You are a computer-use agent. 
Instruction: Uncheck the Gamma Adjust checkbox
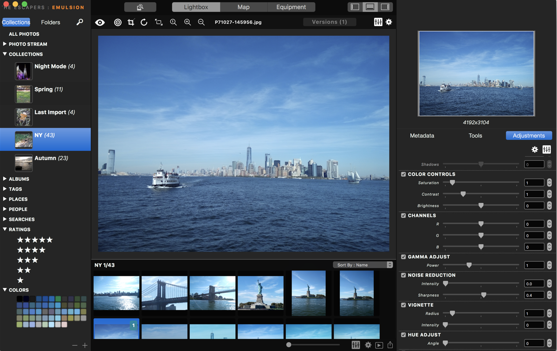403,257
